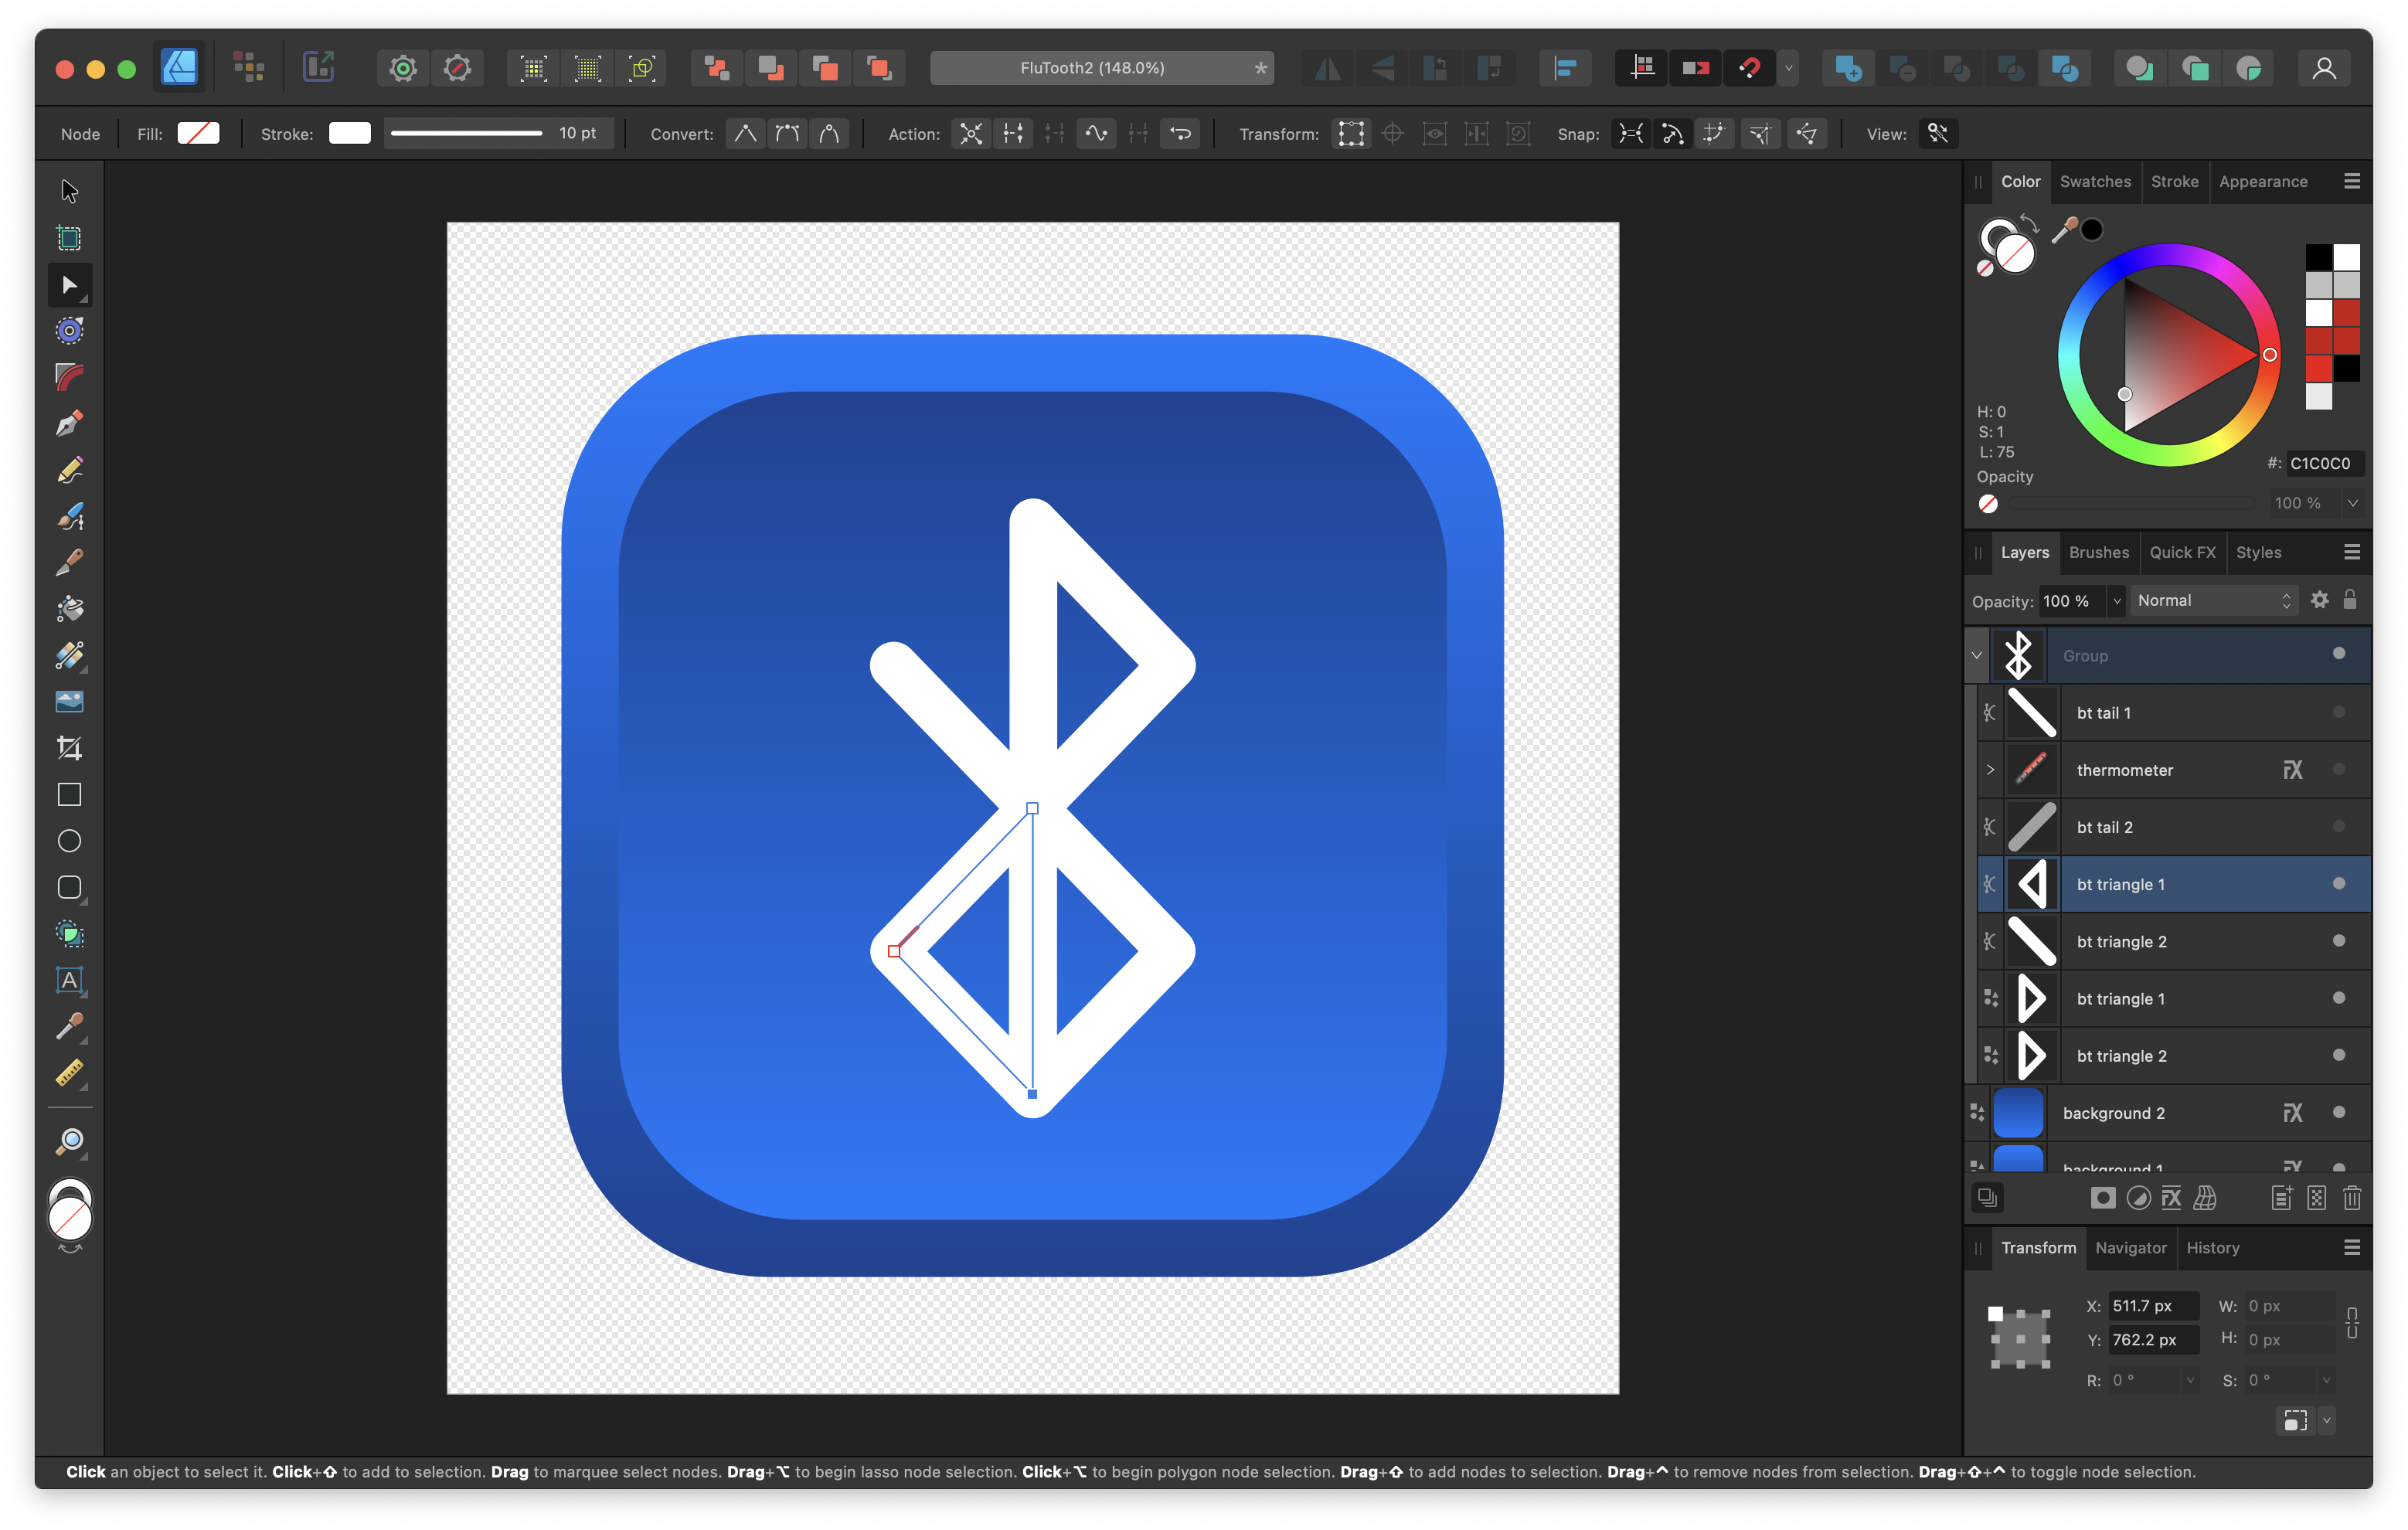2408x1530 pixels.
Task: Switch to the Swatches tab
Action: click(x=2095, y=182)
